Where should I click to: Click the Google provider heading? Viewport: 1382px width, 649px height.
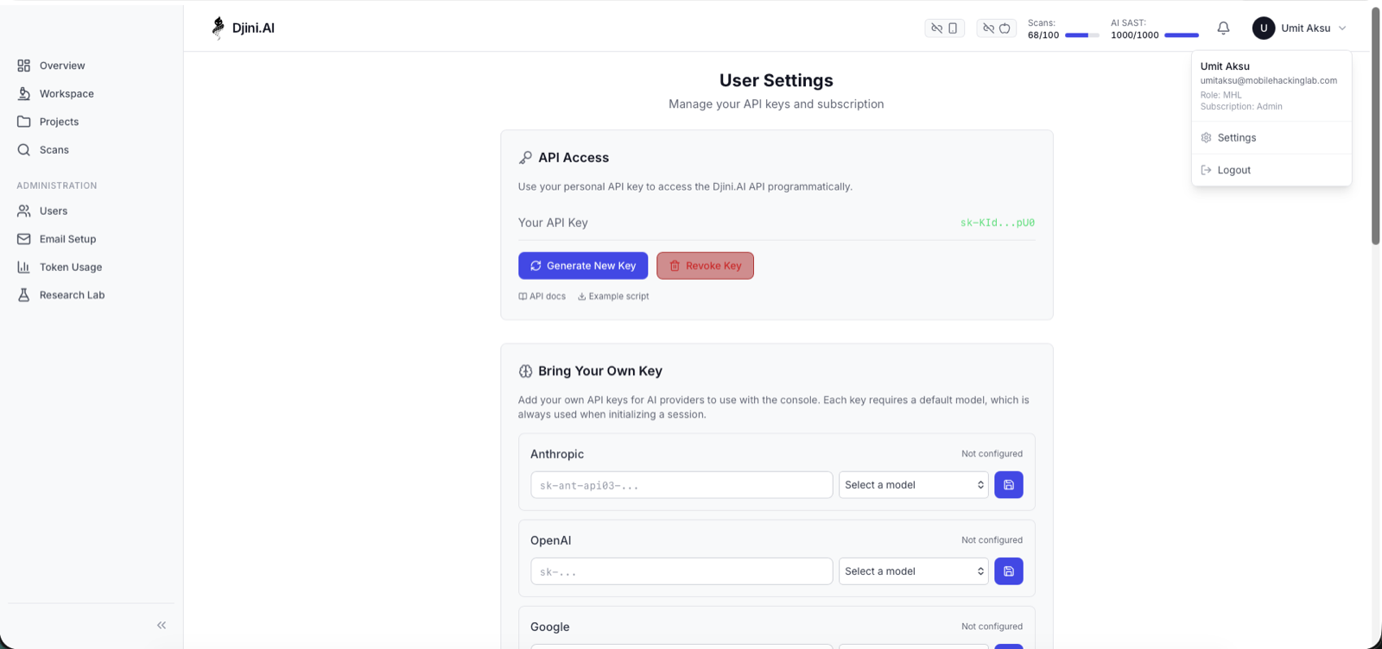[550, 627]
